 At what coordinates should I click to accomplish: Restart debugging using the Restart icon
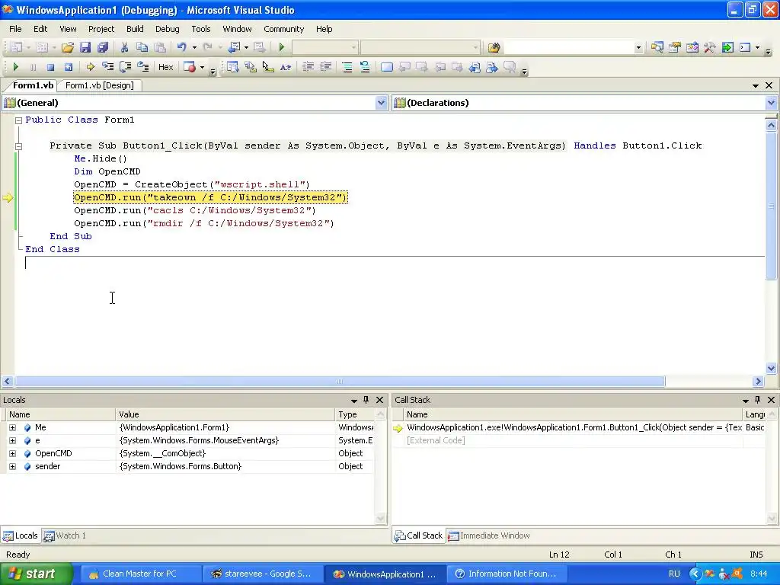point(68,67)
